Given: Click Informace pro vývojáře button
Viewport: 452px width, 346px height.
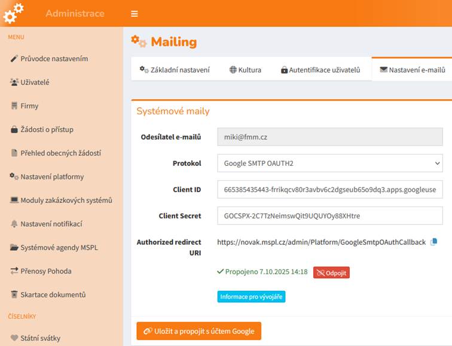Looking at the screenshot, I should [251, 297].
